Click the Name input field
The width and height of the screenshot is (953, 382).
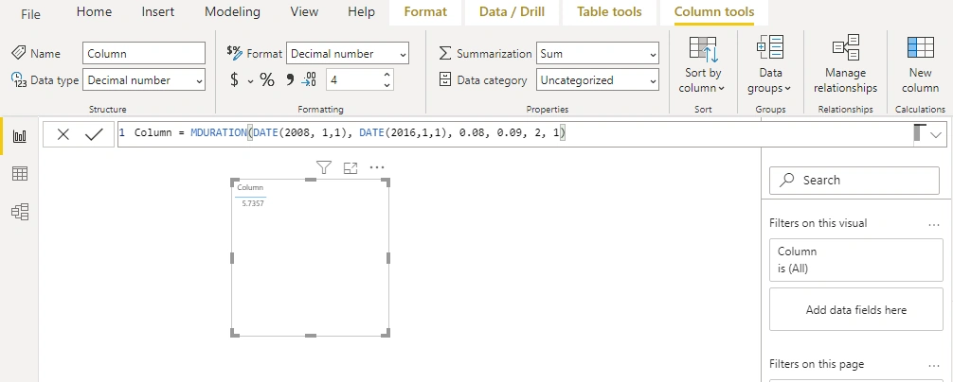pos(144,53)
